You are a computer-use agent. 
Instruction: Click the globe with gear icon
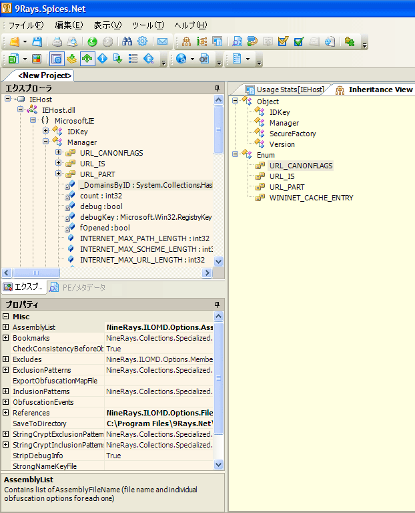(181, 59)
